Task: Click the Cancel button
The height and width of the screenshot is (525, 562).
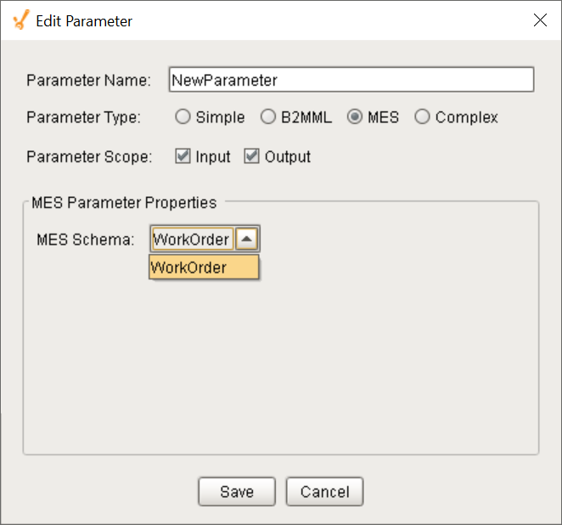Action: click(324, 492)
